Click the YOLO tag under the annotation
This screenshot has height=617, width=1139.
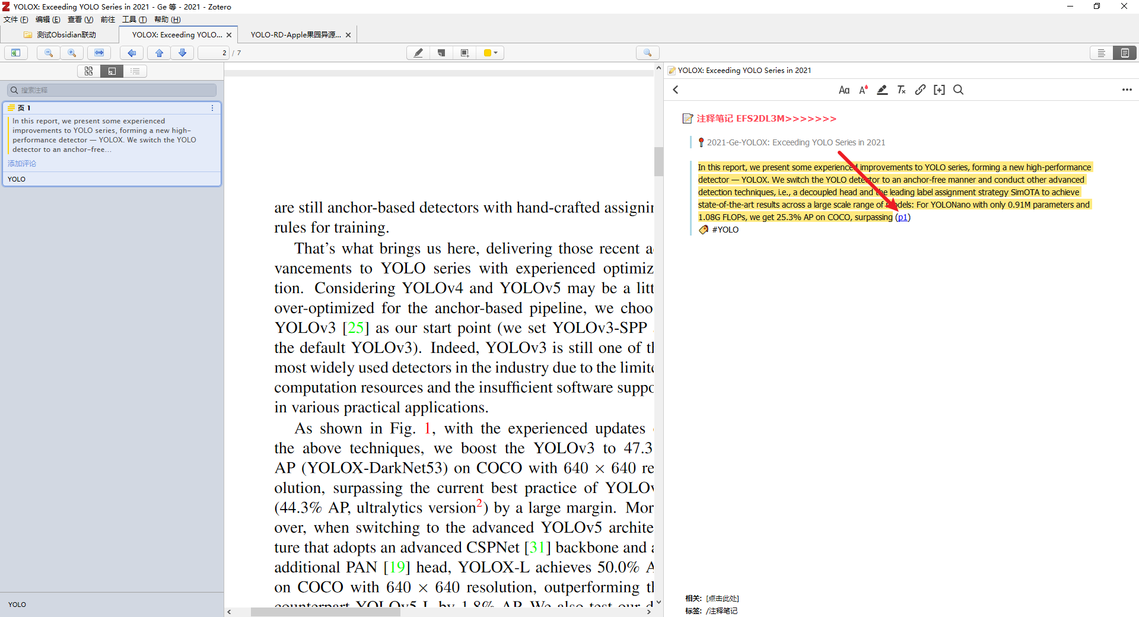pos(17,179)
